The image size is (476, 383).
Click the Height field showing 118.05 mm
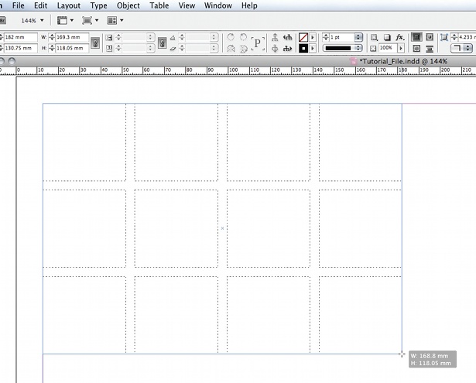pyautogui.click(x=72, y=48)
